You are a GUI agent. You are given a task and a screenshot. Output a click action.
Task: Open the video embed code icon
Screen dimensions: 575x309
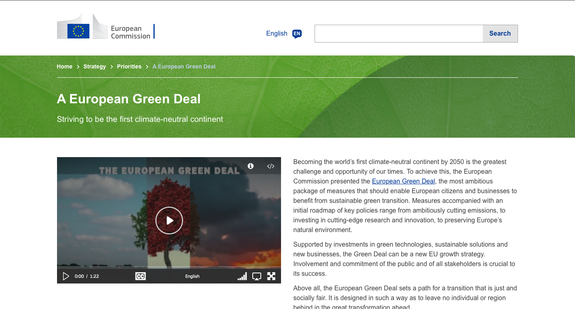click(271, 166)
